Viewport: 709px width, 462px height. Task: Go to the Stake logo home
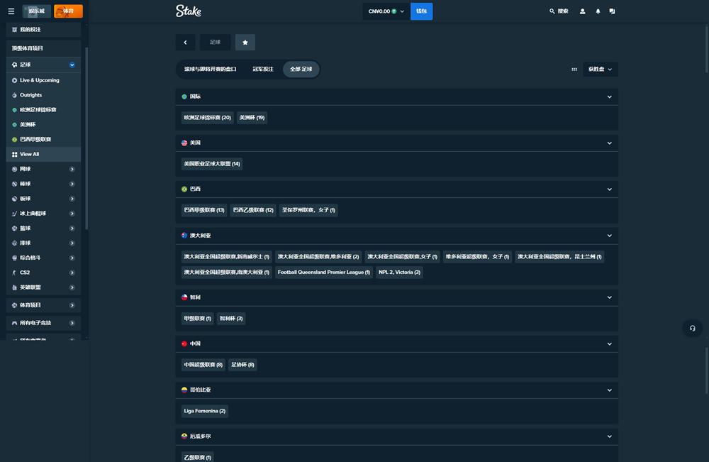pyautogui.click(x=189, y=11)
